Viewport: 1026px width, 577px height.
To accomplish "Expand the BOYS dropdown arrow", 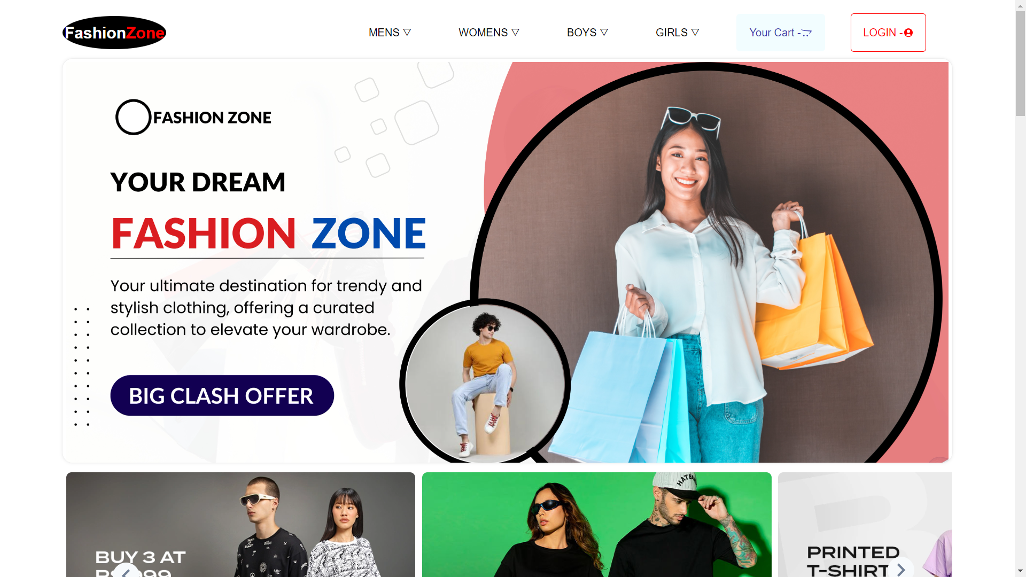I will [604, 33].
